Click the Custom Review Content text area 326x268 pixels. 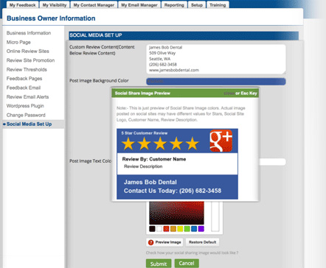(216, 59)
